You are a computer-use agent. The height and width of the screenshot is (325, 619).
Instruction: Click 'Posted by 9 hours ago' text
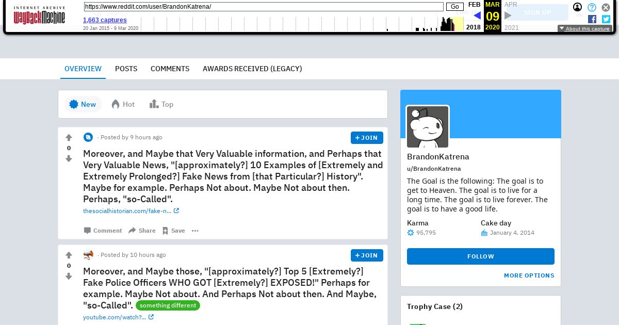pyautogui.click(x=131, y=137)
